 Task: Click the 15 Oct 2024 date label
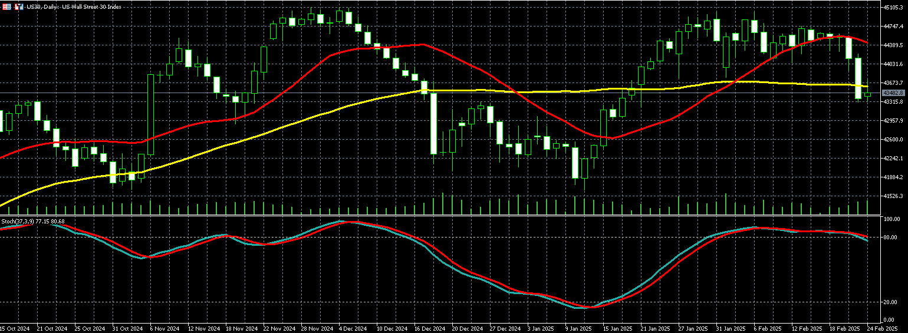(15, 328)
